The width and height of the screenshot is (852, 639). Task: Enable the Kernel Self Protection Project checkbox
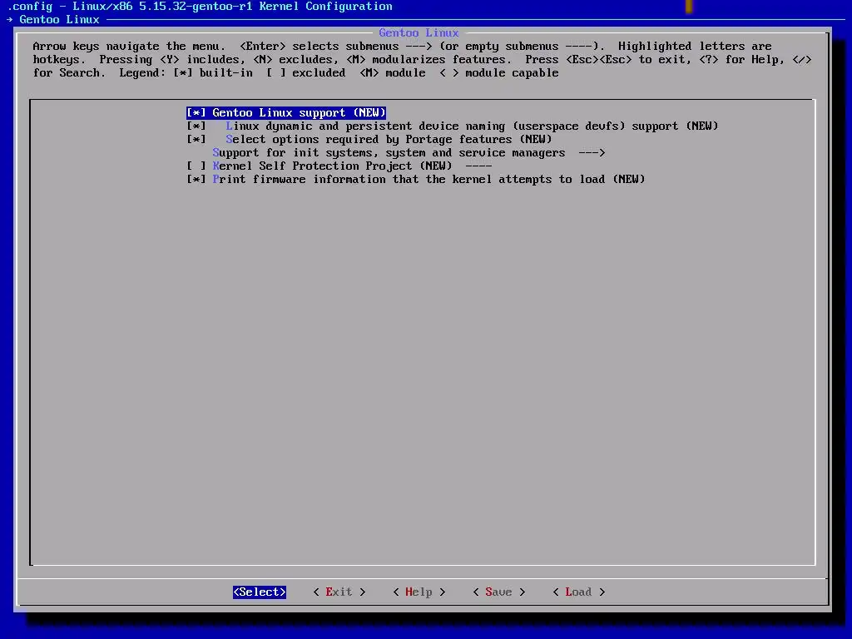coord(196,166)
